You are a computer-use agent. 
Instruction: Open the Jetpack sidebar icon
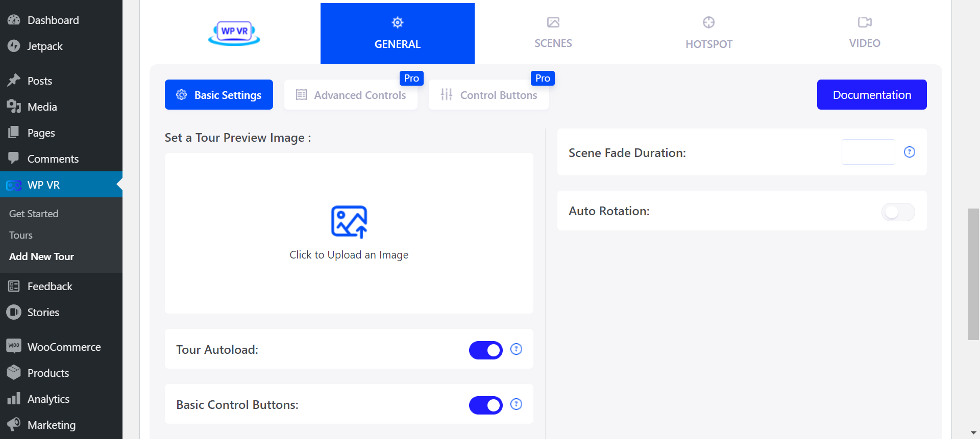tap(14, 46)
